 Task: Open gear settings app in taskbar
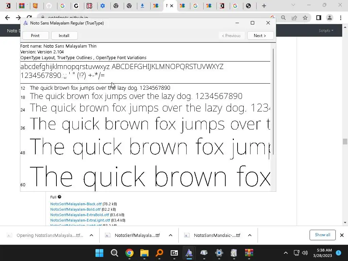(x=219, y=253)
